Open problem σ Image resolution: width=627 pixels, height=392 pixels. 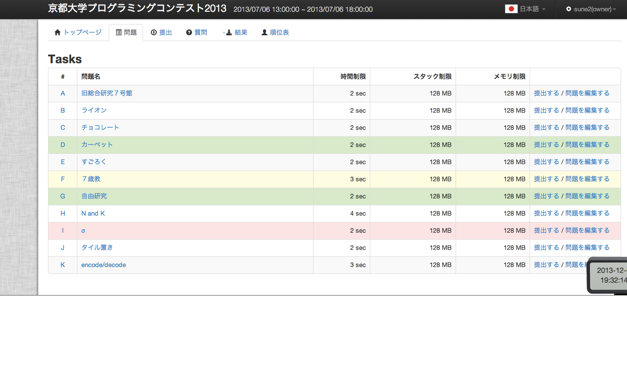pyautogui.click(x=83, y=230)
